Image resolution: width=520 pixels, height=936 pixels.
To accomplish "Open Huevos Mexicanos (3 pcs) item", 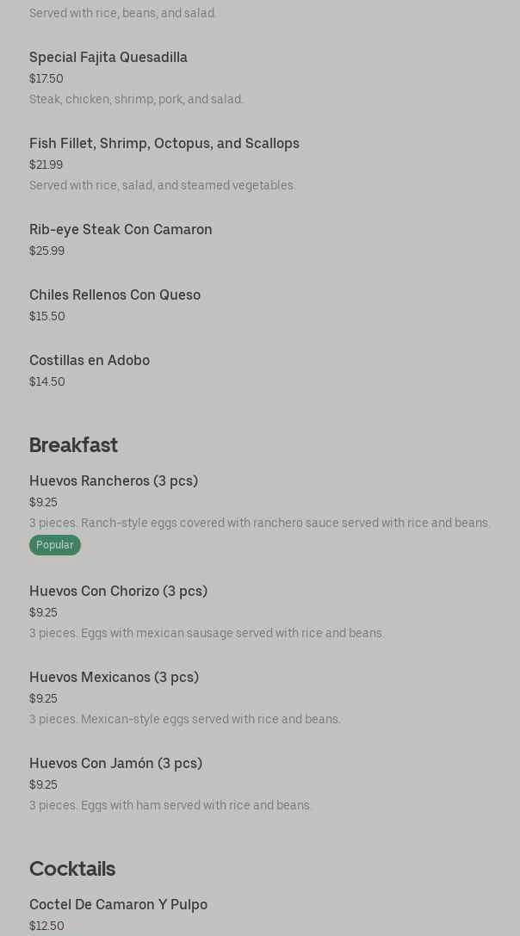I will click(114, 677).
